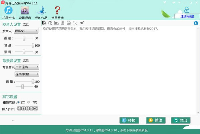Click the red app logo in title bar

3,3
